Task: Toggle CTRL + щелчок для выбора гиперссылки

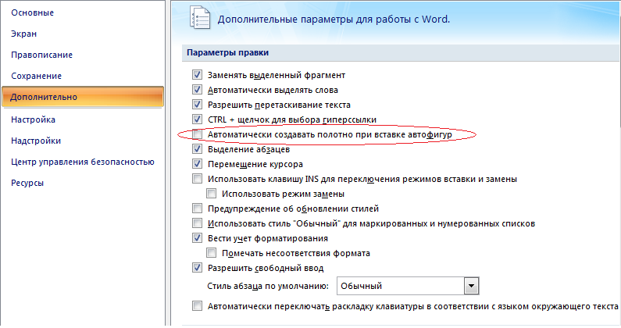Action: pyautogui.click(x=197, y=119)
